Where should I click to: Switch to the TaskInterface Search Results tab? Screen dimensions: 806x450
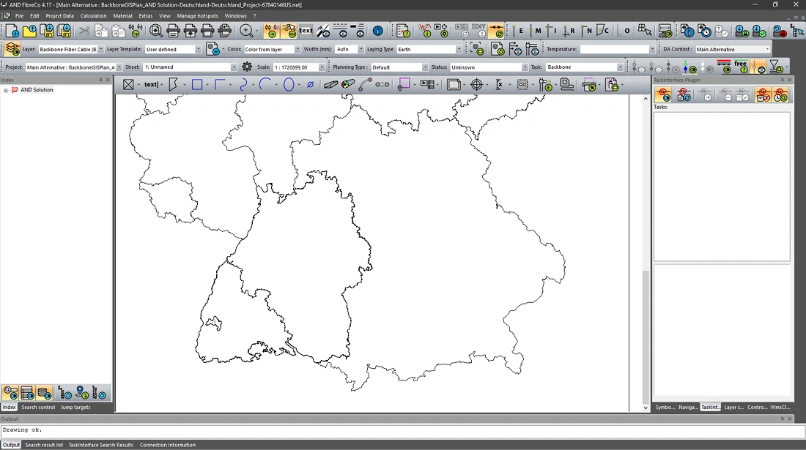point(101,445)
